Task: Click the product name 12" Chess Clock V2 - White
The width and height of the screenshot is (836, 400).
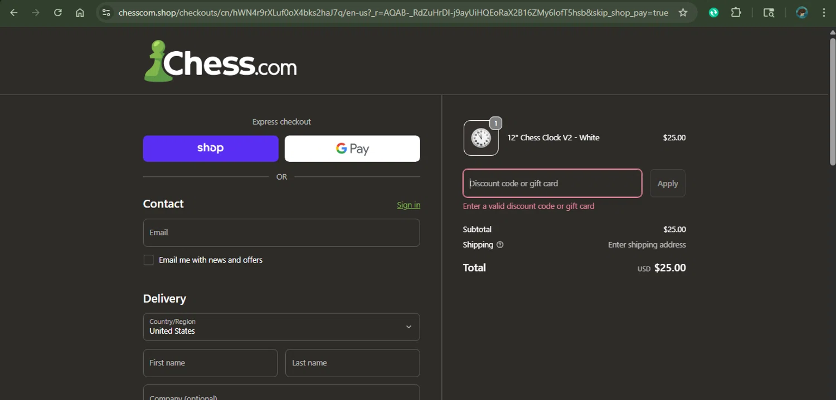Action: (x=553, y=137)
